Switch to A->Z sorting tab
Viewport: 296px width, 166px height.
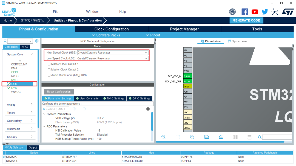25,47
